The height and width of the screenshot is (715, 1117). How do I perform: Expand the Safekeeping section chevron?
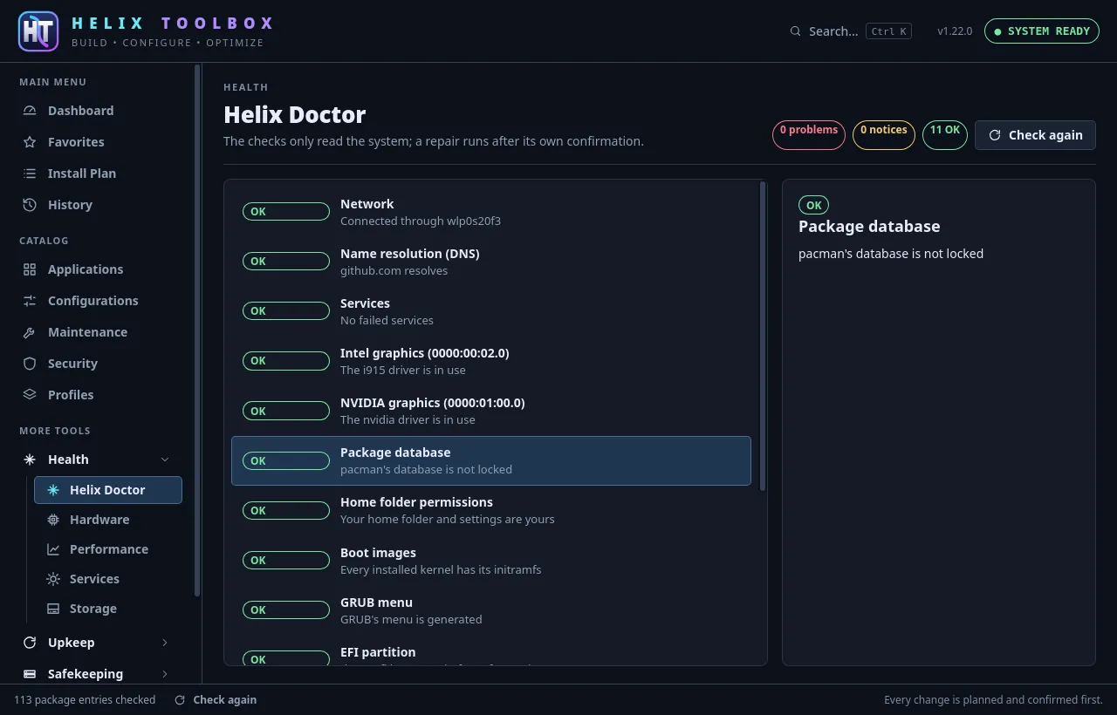(165, 674)
